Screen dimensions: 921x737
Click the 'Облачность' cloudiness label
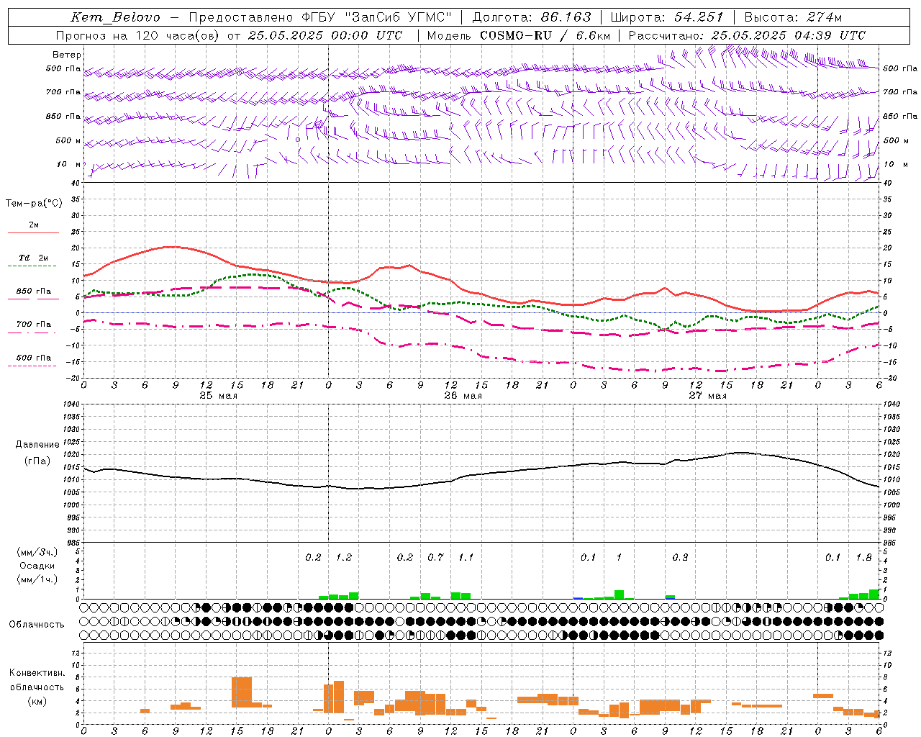(37, 624)
